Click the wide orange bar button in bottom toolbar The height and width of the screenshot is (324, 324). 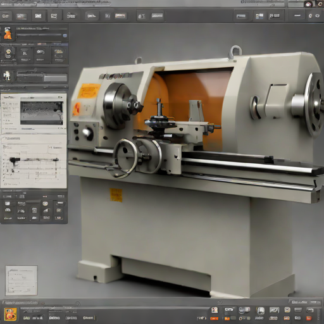coord(215,318)
